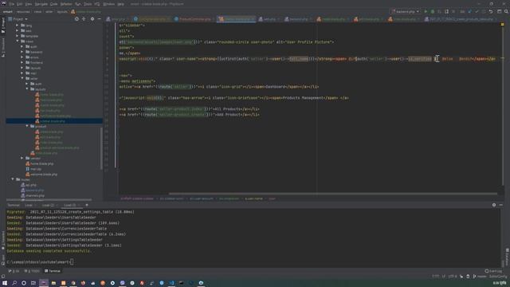Update project with blue arrow icon
This screenshot has width=510, height=287.
pos(469,11)
